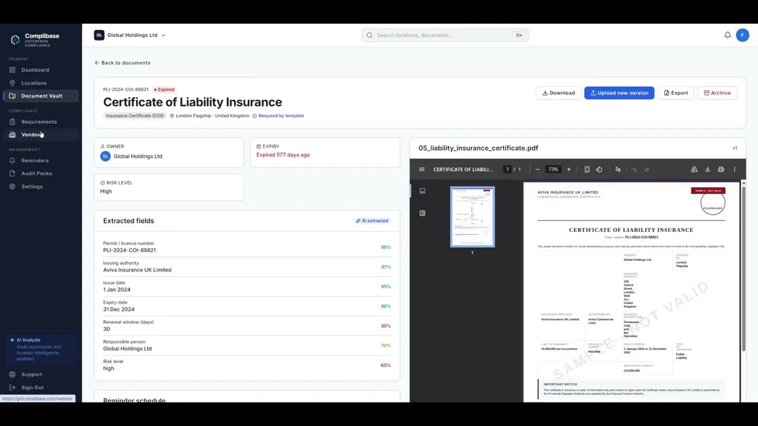Viewport: 758px width, 426px height.
Task: Click the 73% zoom level field
Action: (x=553, y=169)
